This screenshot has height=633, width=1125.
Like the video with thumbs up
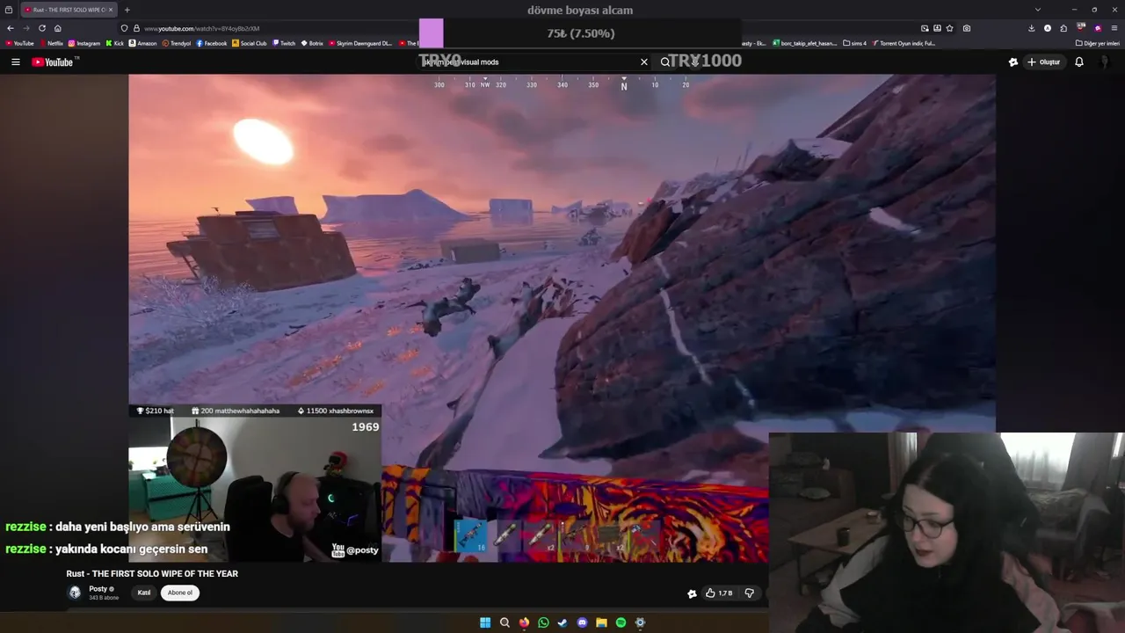[x=720, y=593]
